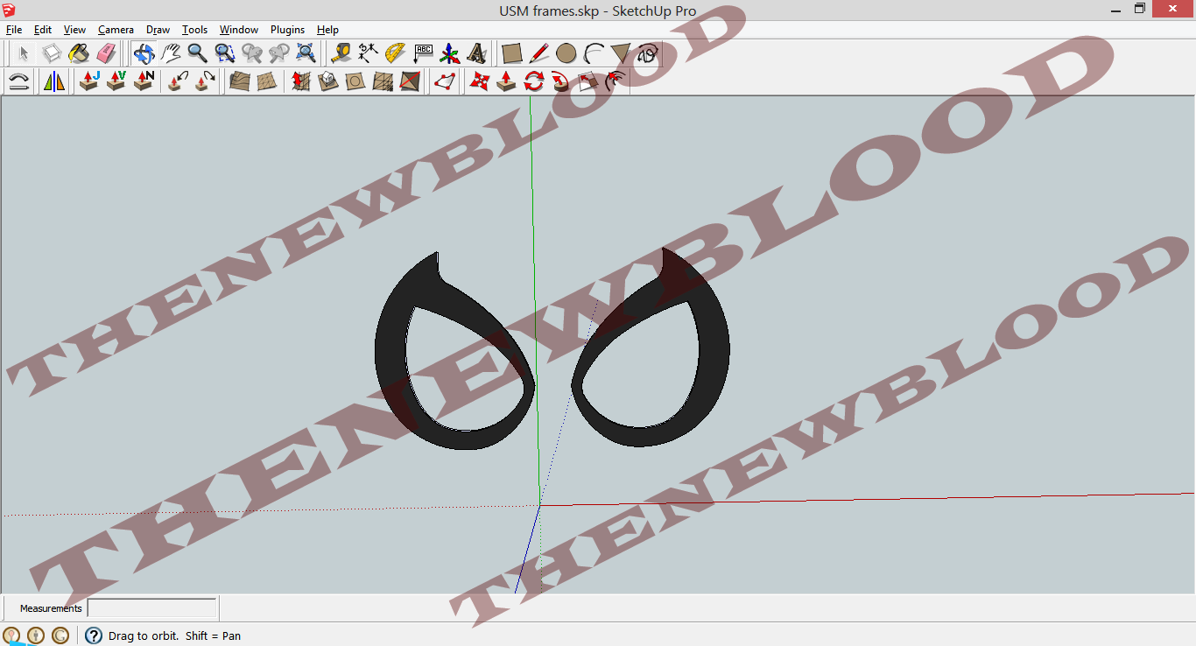The width and height of the screenshot is (1196, 646).
Task: Select Joint Push Pull J icon
Action: [x=89, y=81]
